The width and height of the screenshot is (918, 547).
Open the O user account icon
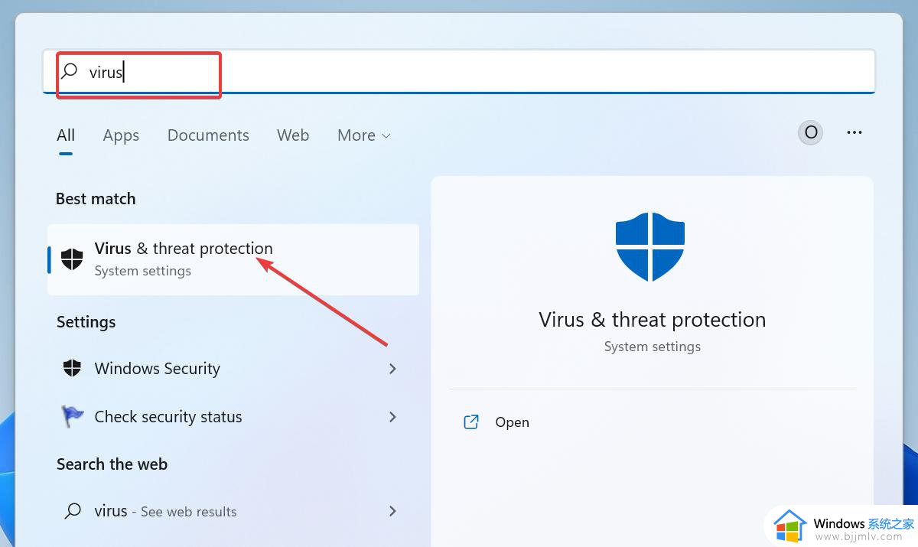(x=811, y=132)
